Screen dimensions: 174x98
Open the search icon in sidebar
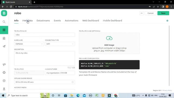point(4,22)
